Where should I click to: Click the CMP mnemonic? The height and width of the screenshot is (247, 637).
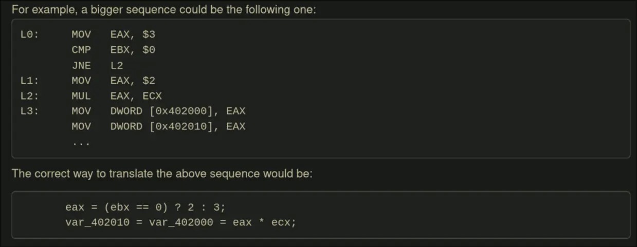pos(81,50)
